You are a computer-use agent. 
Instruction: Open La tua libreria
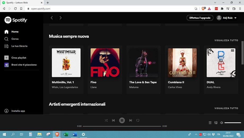click(16, 46)
